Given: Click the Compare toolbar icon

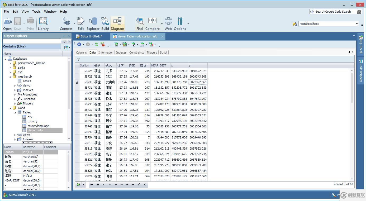Looking at the screenshot, I should pyautogui.click(x=152, y=24).
